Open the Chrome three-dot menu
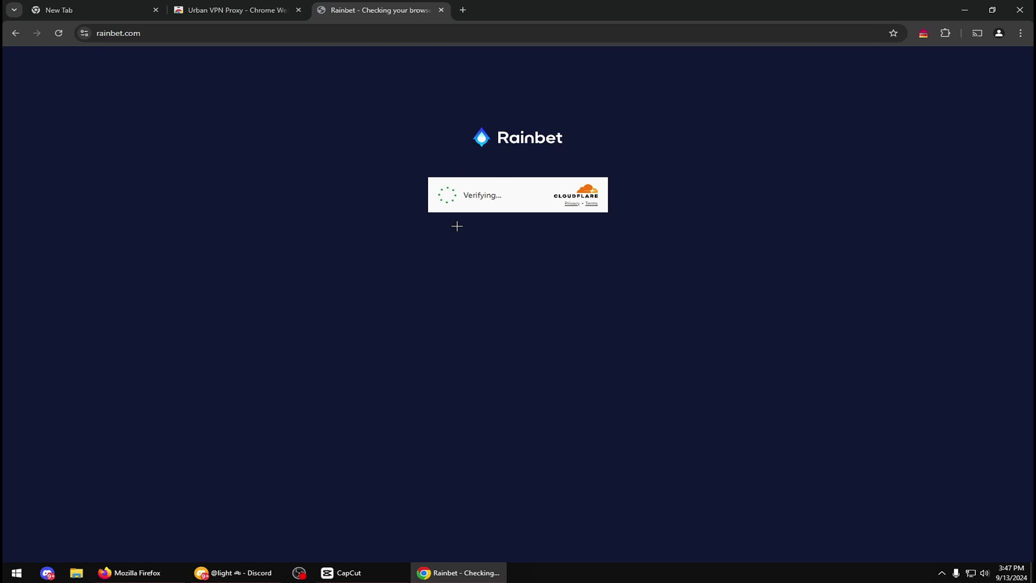1036x583 pixels. click(1020, 33)
